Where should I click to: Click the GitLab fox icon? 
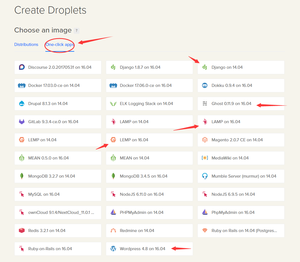click(x=22, y=122)
